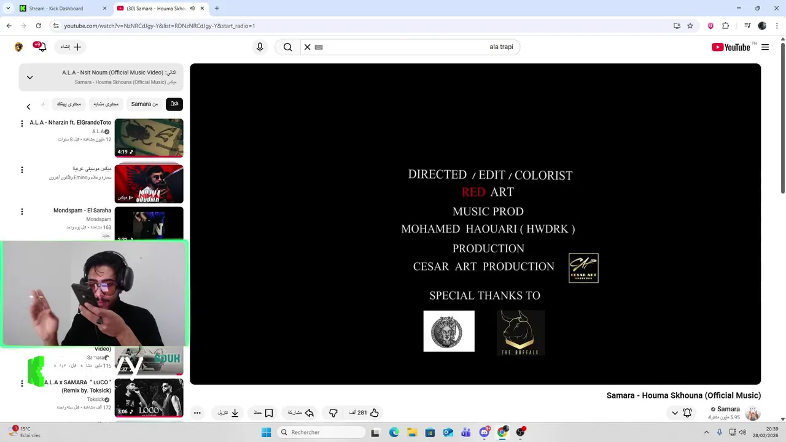Viewport: 786px width, 442px height.
Task: Open OBS Studio from taskbar
Action: coord(521,432)
